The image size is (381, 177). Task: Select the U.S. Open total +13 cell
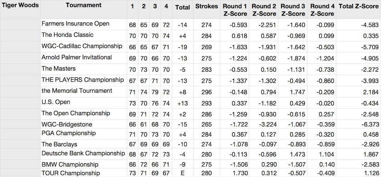click(x=182, y=103)
